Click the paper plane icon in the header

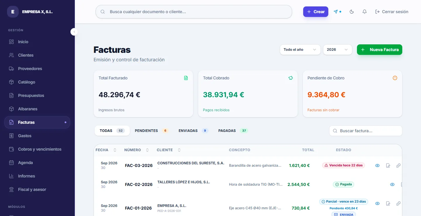[x=336, y=12]
